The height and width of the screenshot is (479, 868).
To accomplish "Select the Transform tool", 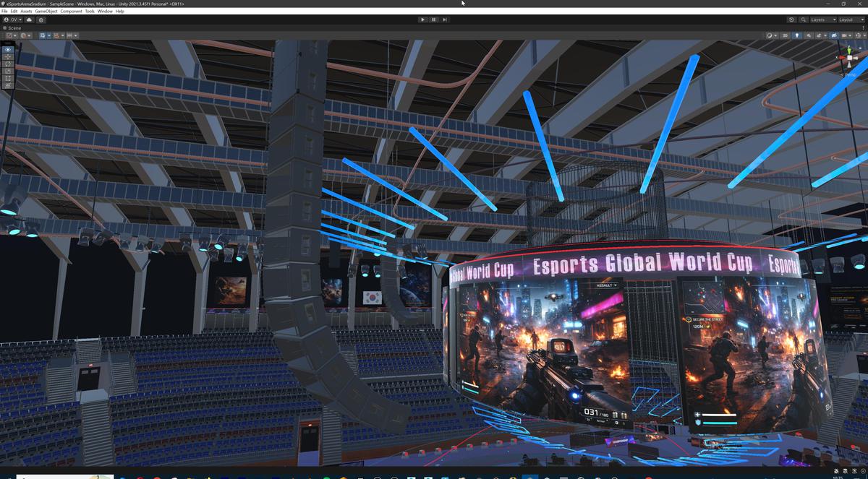I will 8,85.
